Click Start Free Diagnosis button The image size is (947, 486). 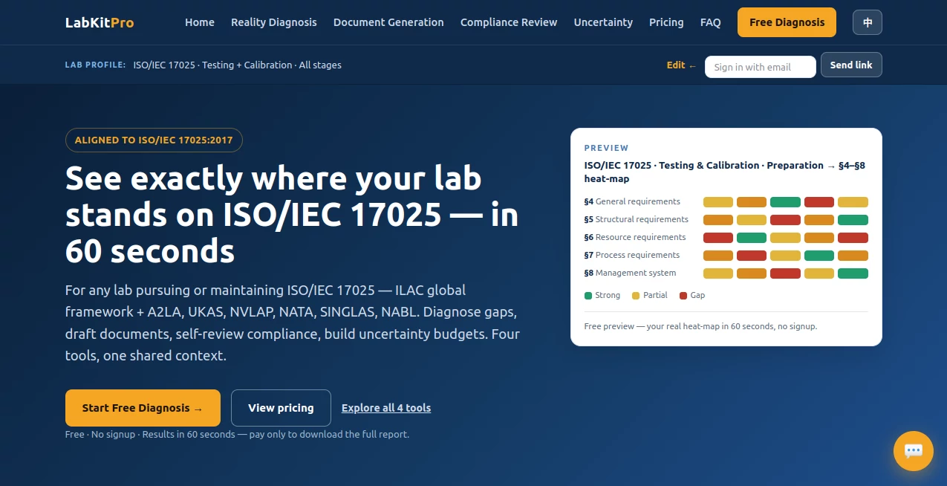(143, 408)
